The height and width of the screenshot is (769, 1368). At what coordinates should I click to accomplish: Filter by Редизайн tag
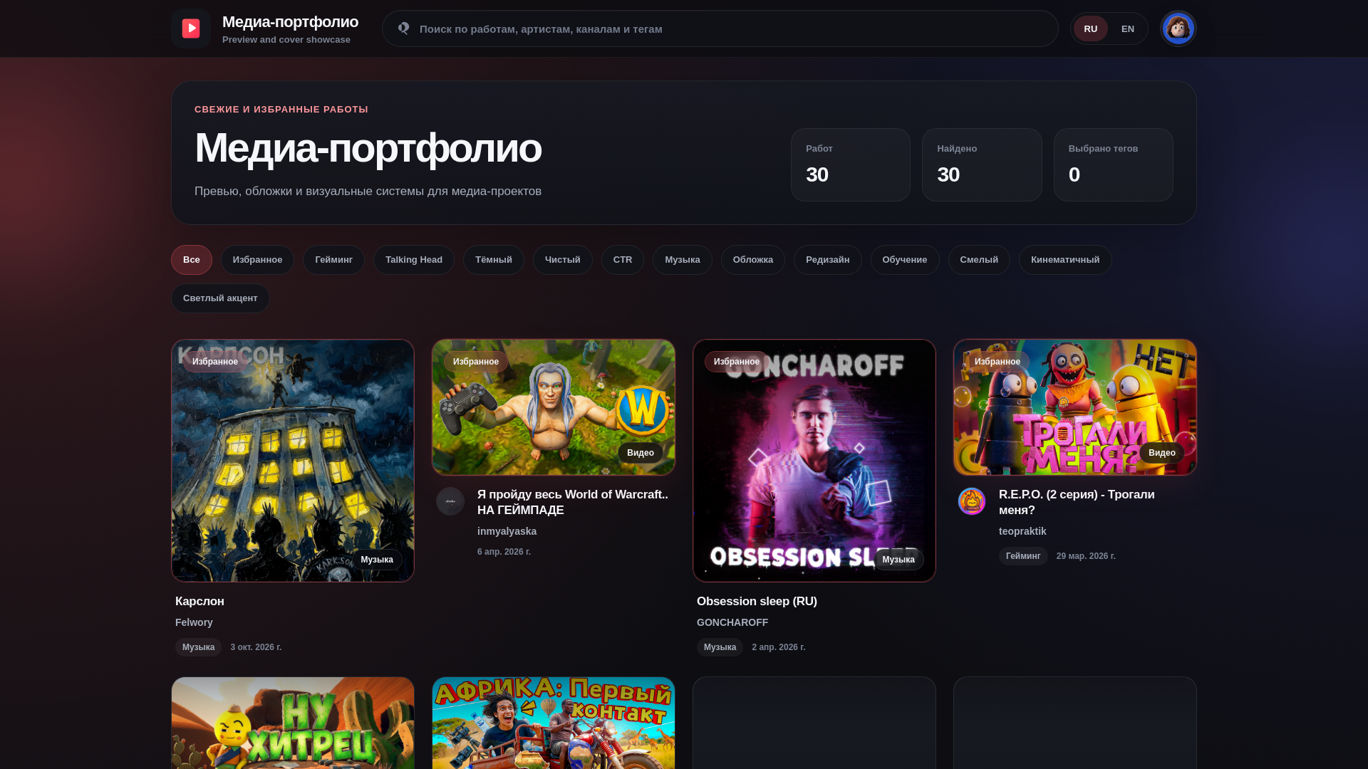[828, 260]
